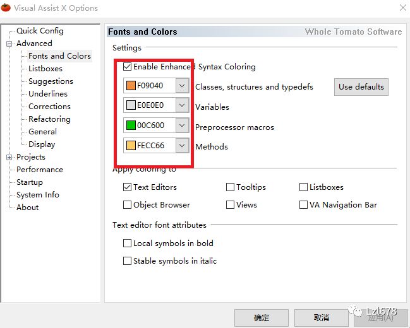This screenshot has height=328, width=410.
Task: Open Suggestions options page
Action: tap(51, 81)
